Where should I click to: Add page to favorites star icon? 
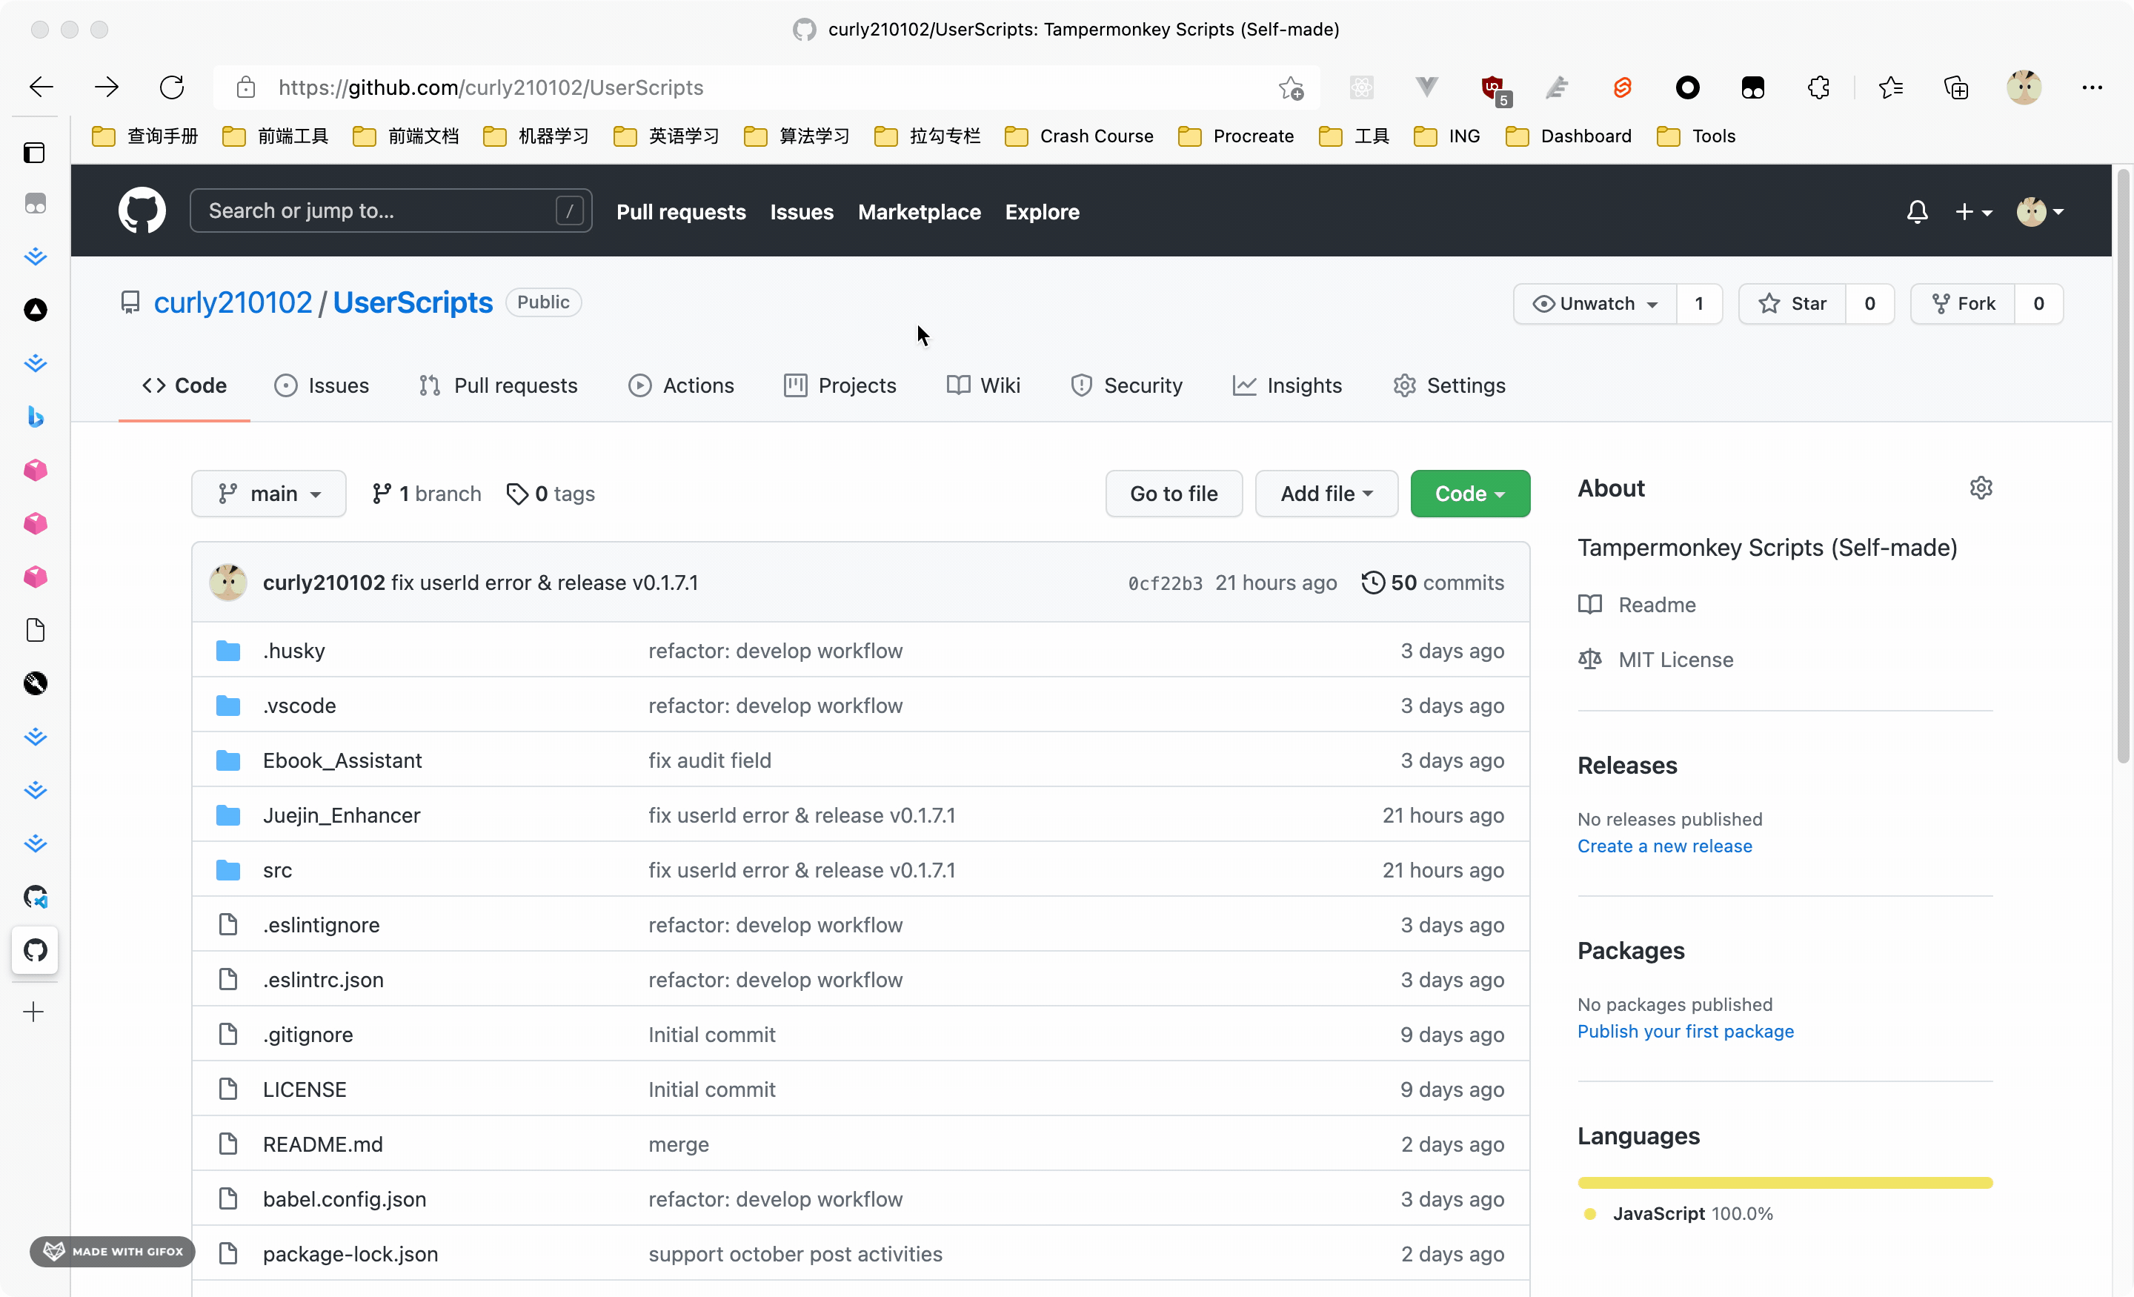click(x=1291, y=87)
